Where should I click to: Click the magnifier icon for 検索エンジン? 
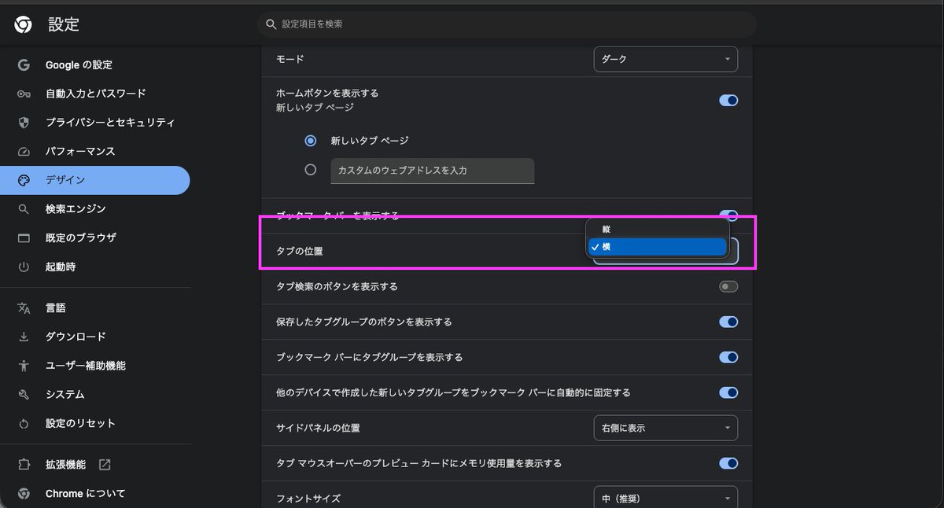coord(24,209)
